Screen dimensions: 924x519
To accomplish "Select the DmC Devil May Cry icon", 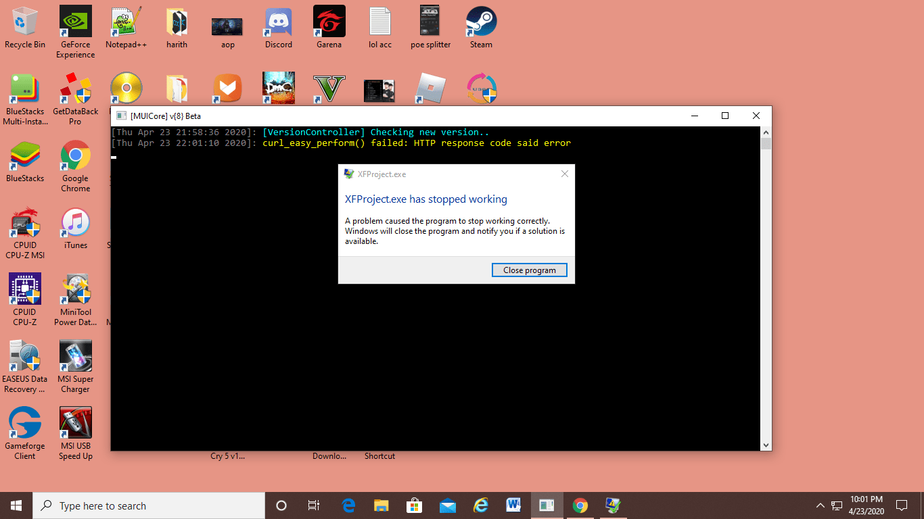I will click(x=279, y=88).
